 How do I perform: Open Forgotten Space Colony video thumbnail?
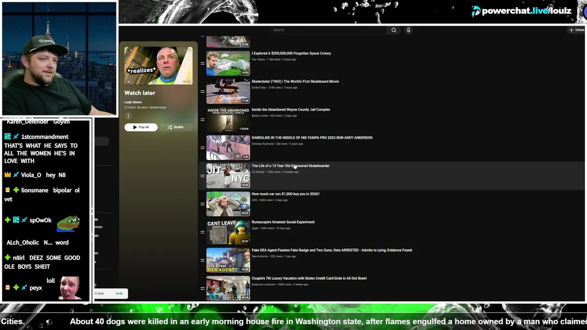pos(228,63)
